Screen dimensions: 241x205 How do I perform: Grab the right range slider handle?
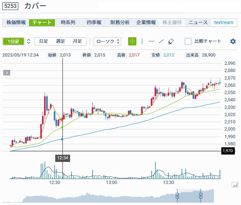click(201, 196)
